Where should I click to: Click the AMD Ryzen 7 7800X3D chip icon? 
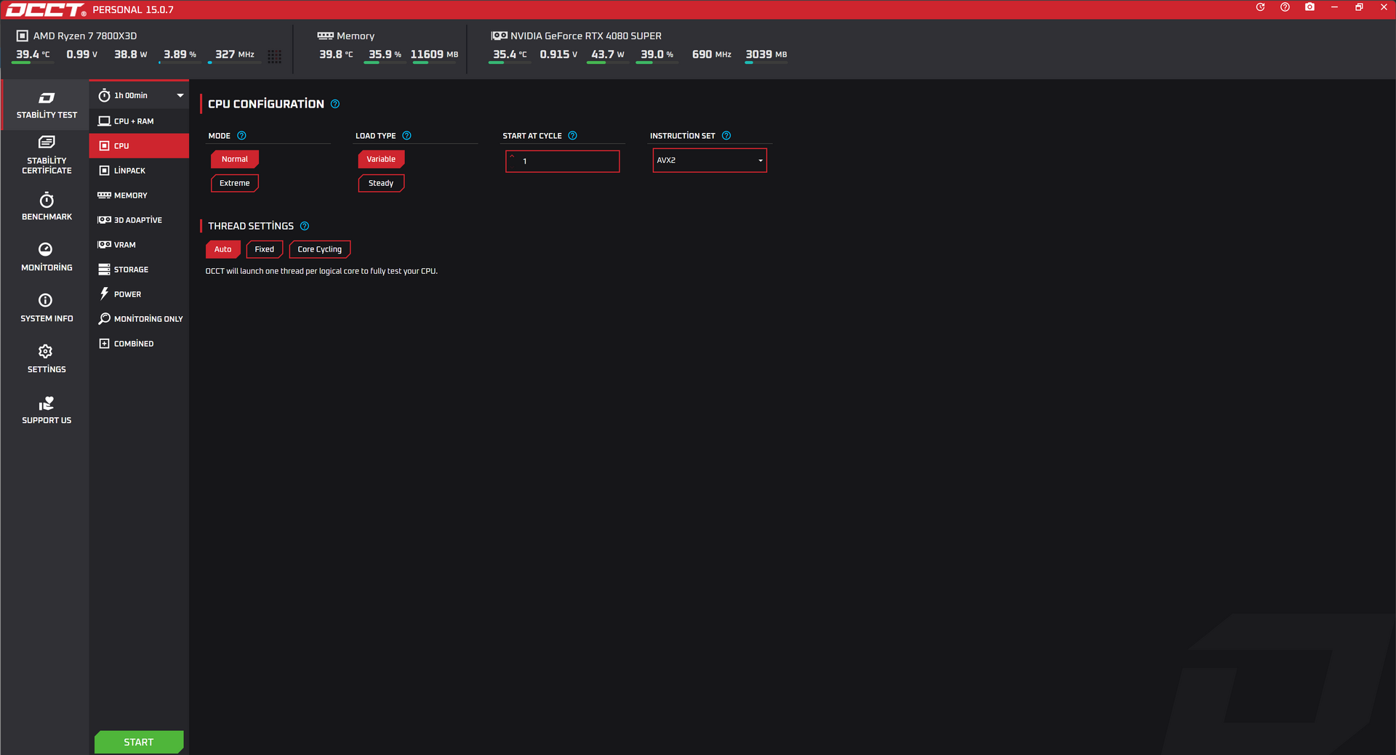click(23, 36)
